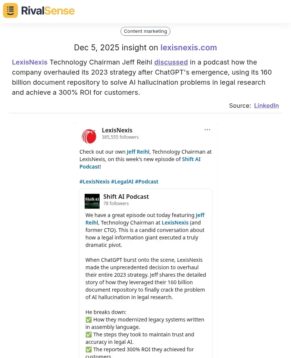
Task: Click the LexisNexis red swirl profile avatar
Action: 89,136
